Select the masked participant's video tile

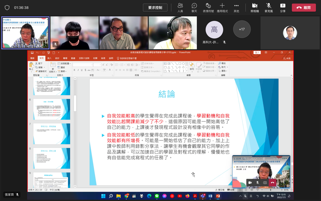coord(74,33)
